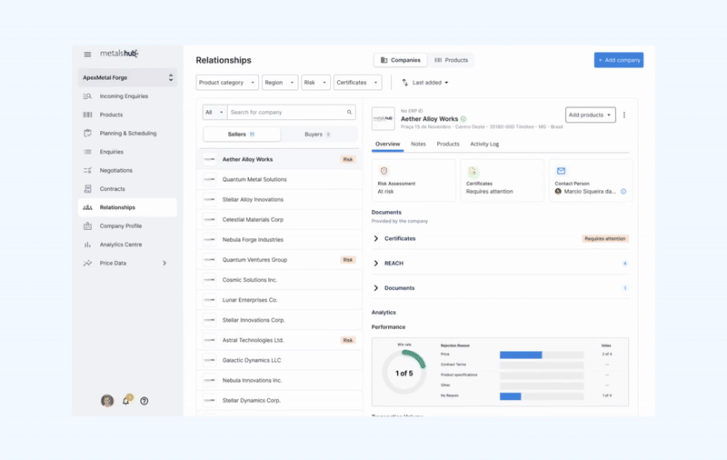Image resolution: width=727 pixels, height=460 pixels.
Task: Select Quantum Ventures Group
Action: 280,260
